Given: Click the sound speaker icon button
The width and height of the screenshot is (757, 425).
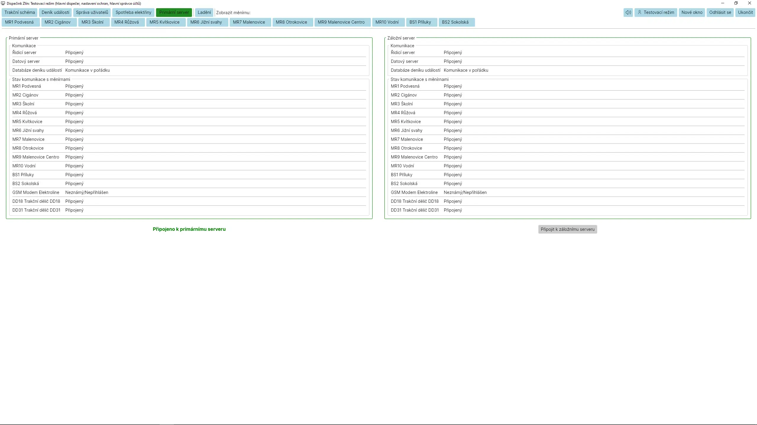Looking at the screenshot, I should [x=628, y=12].
